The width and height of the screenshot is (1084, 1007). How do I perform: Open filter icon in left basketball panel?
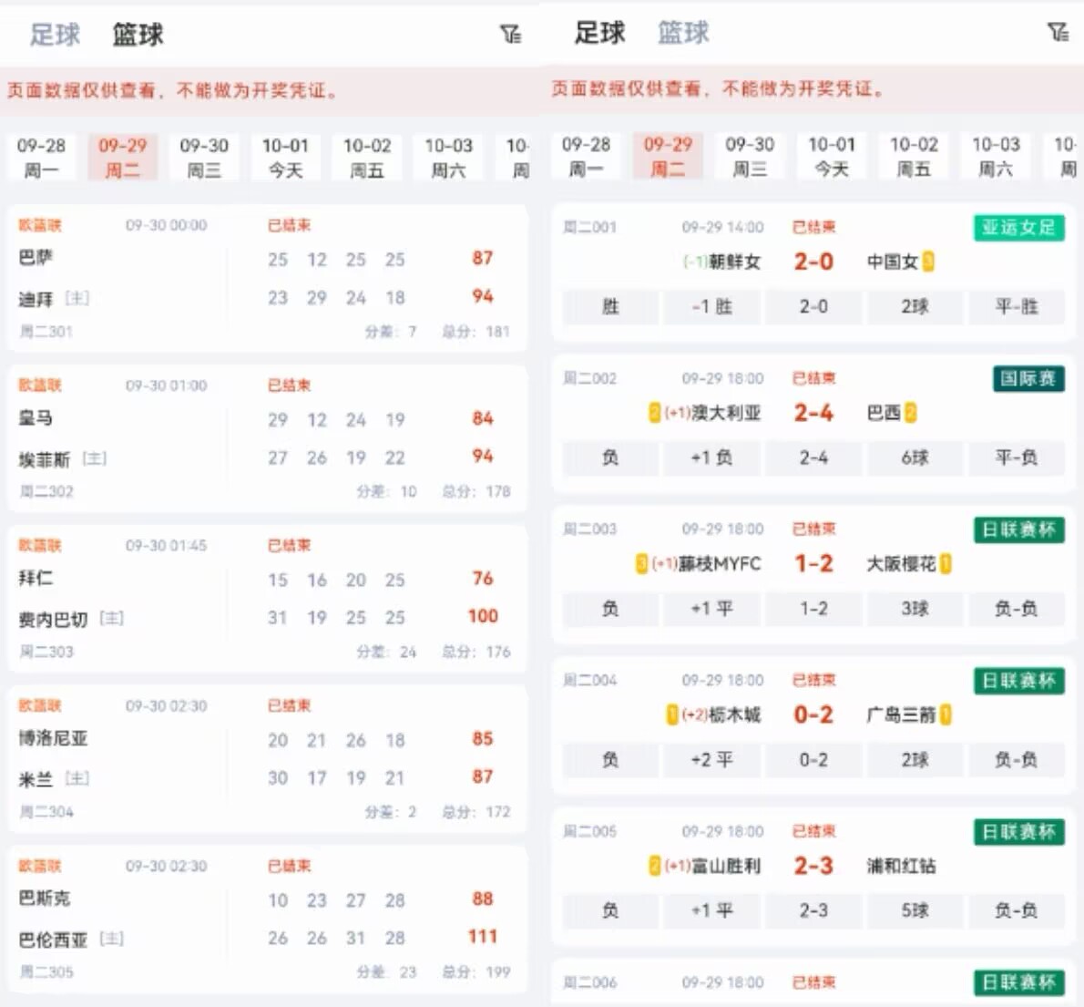pos(511,34)
